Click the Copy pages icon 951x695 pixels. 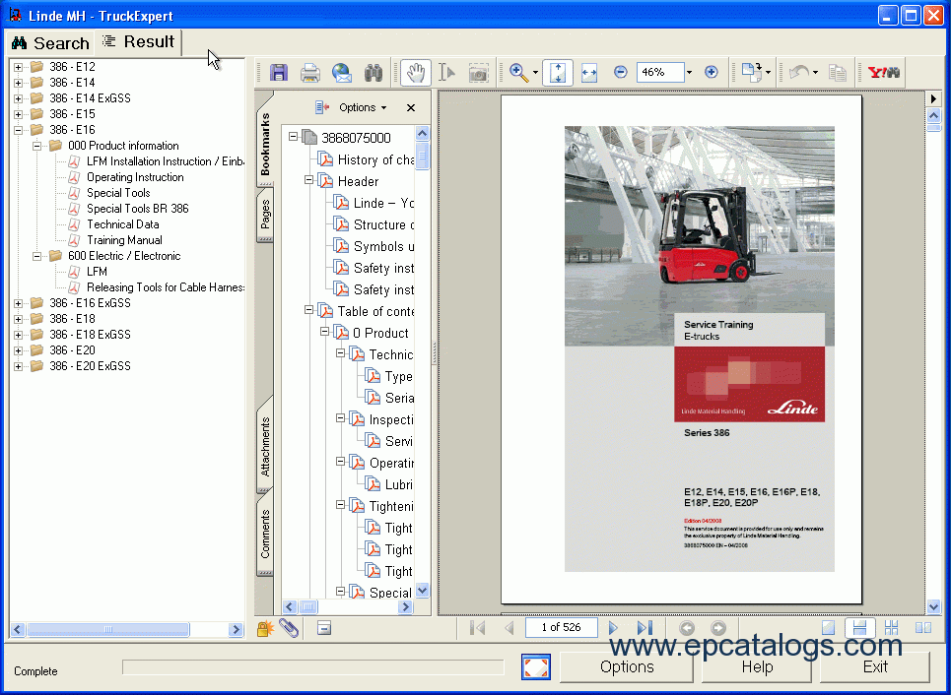(x=838, y=73)
